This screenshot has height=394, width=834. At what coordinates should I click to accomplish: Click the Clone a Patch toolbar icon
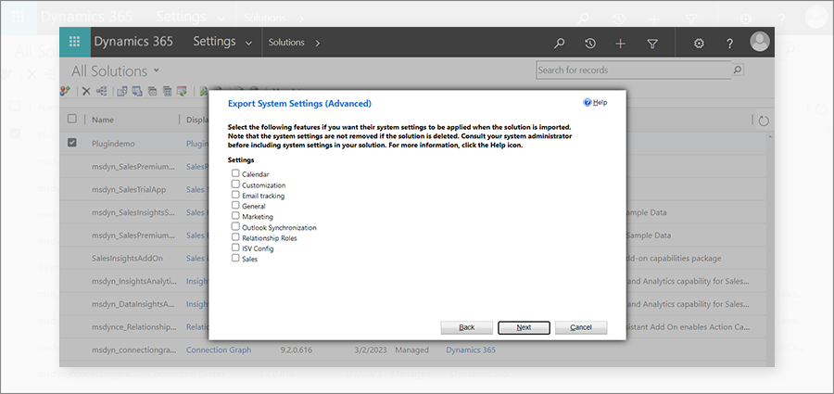(152, 92)
